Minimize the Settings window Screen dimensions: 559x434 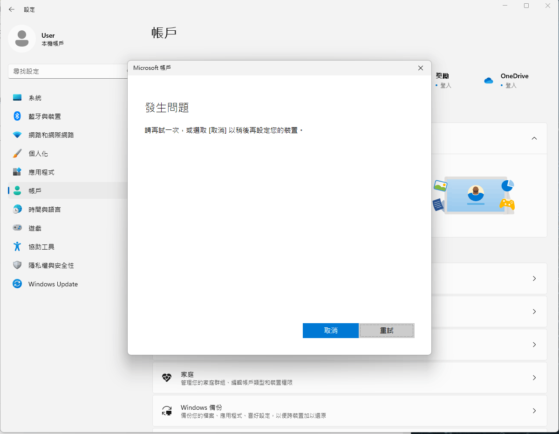pos(505,6)
